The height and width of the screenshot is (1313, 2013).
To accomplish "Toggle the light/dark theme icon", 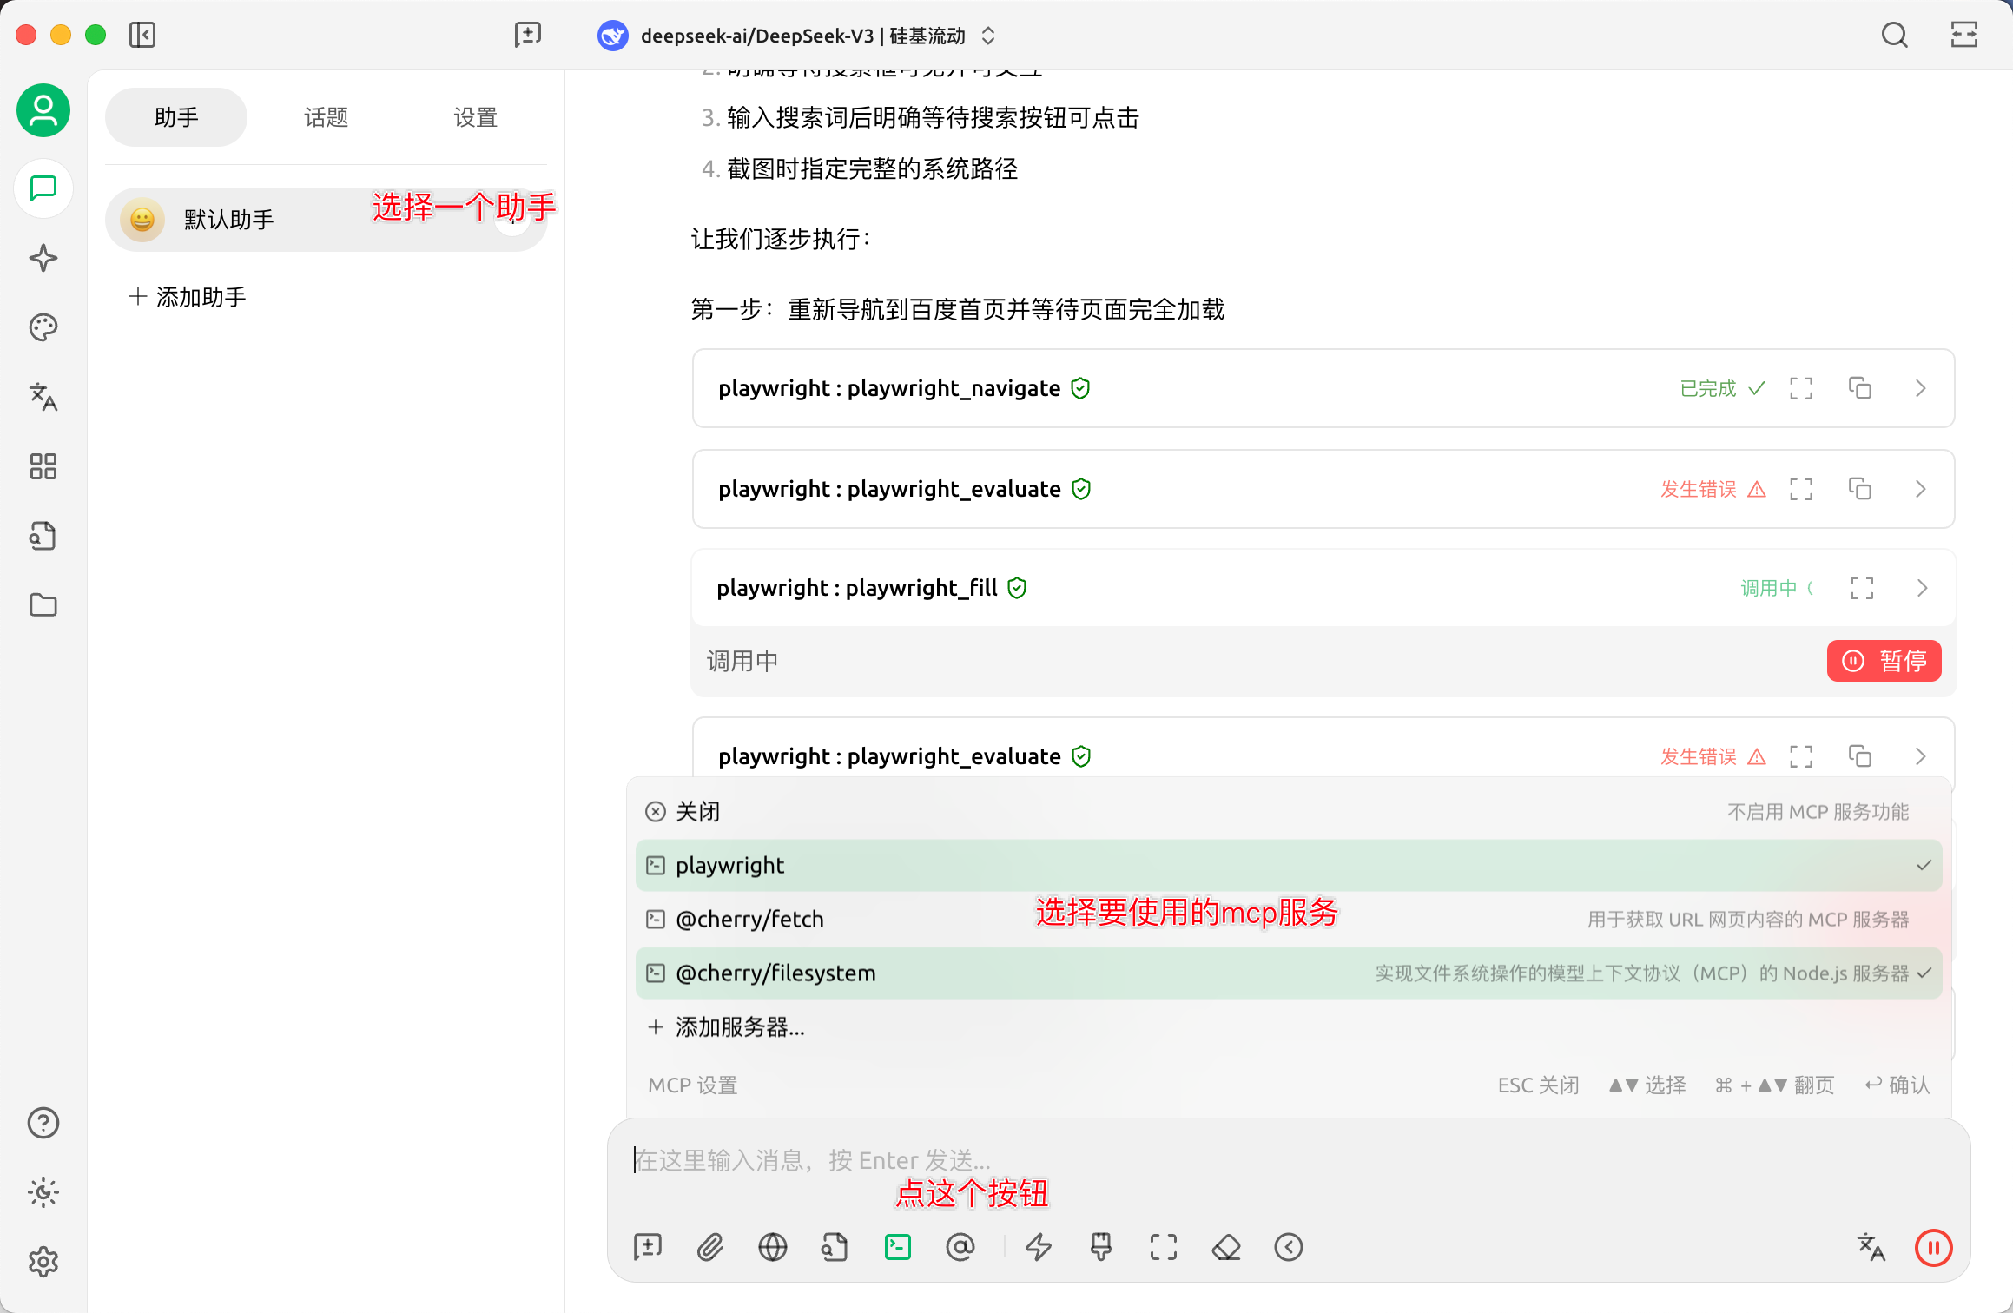I will [x=43, y=1192].
